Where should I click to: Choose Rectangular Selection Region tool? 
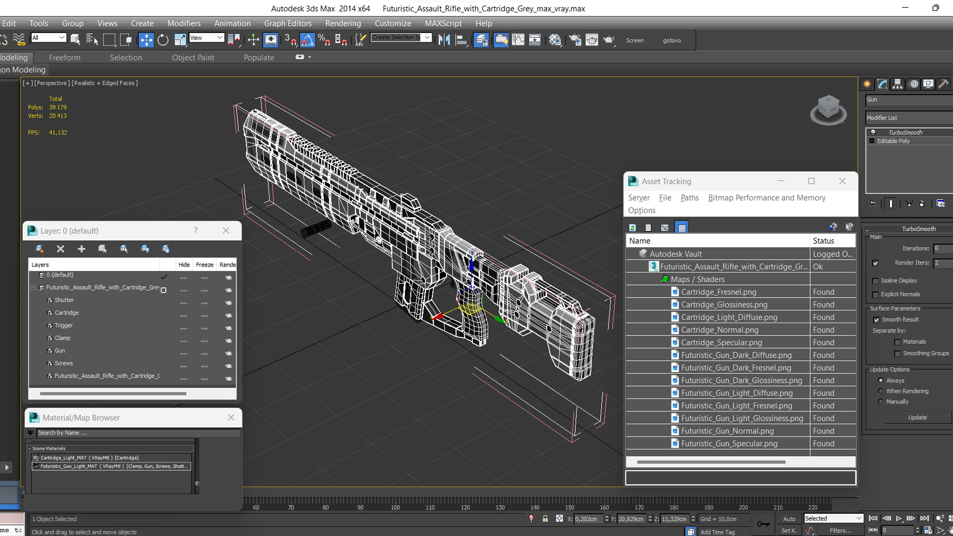(x=109, y=40)
